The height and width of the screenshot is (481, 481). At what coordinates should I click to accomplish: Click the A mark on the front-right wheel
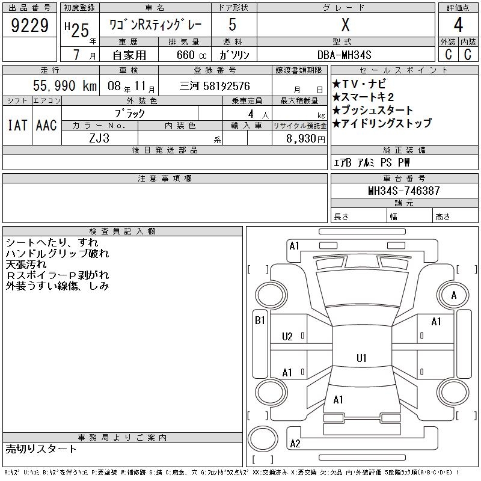coord(453,295)
